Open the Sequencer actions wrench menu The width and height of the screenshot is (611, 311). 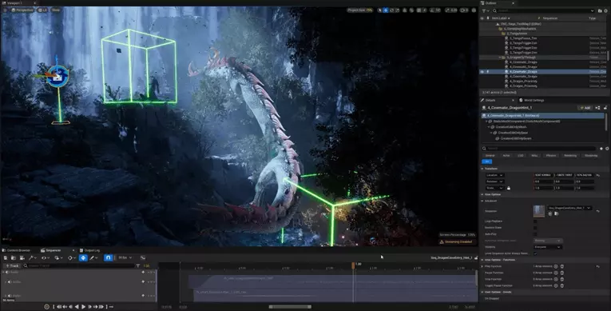[x=32, y=258]
